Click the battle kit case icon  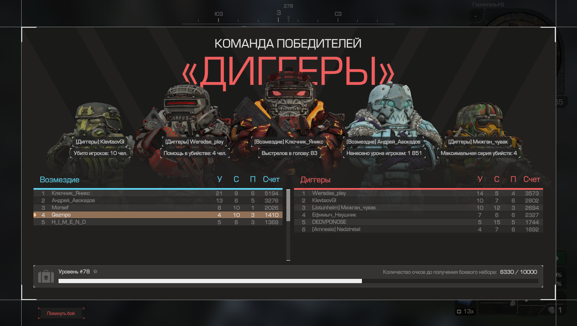pos(46,277)
